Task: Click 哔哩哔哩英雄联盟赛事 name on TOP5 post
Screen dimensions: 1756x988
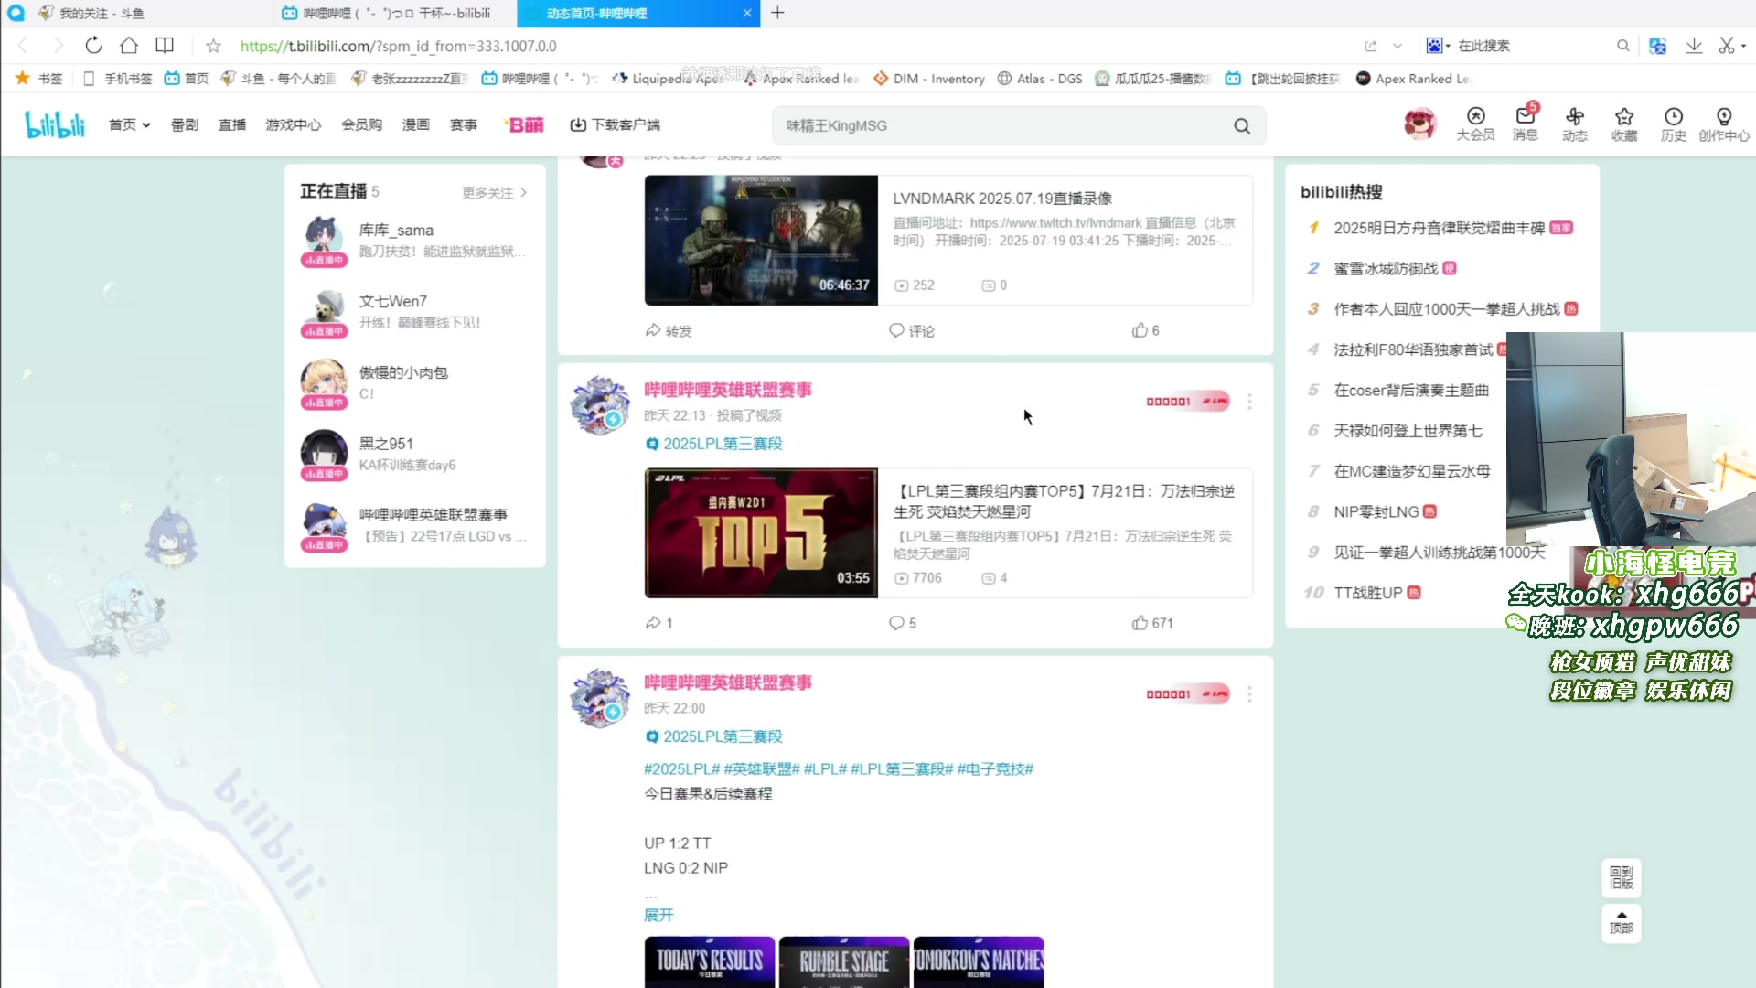Action: 728,390
